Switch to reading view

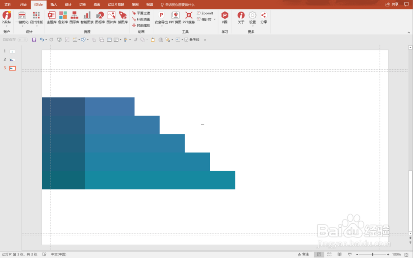point(339,254)
